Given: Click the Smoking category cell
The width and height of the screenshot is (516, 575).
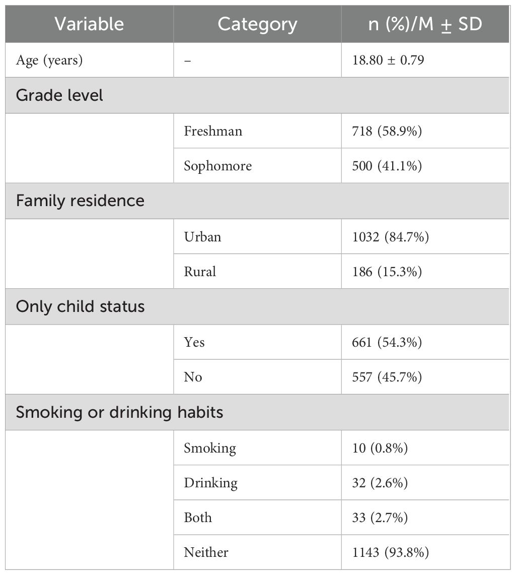Looking at the screenshot, I should tap(210, 448).
